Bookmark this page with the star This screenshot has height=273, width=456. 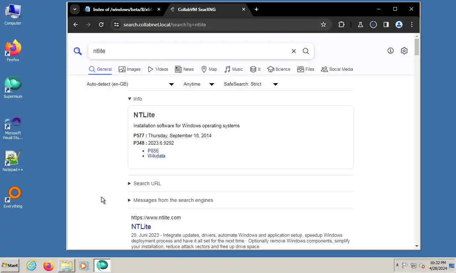[x=323, y=25]
